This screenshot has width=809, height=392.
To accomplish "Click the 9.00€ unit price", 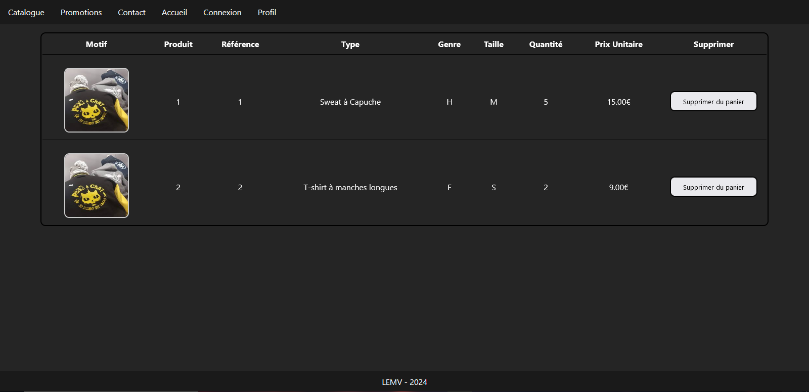I will (618, 188).
